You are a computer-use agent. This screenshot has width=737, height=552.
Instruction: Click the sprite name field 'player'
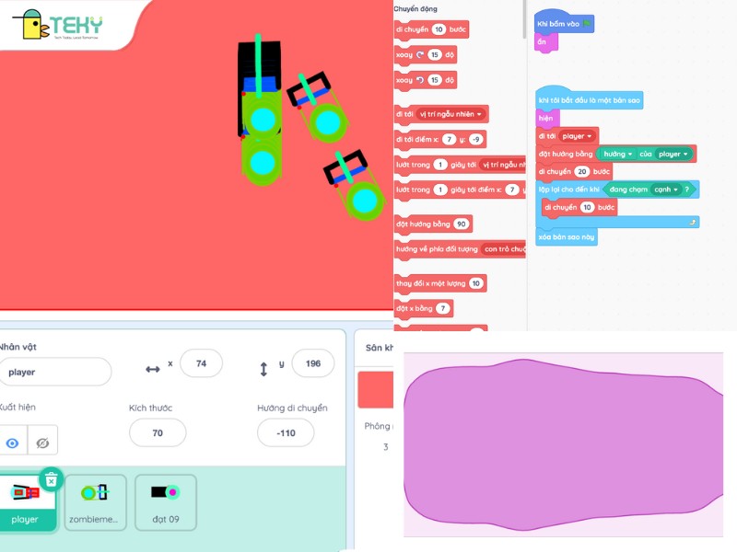[55, 373]
